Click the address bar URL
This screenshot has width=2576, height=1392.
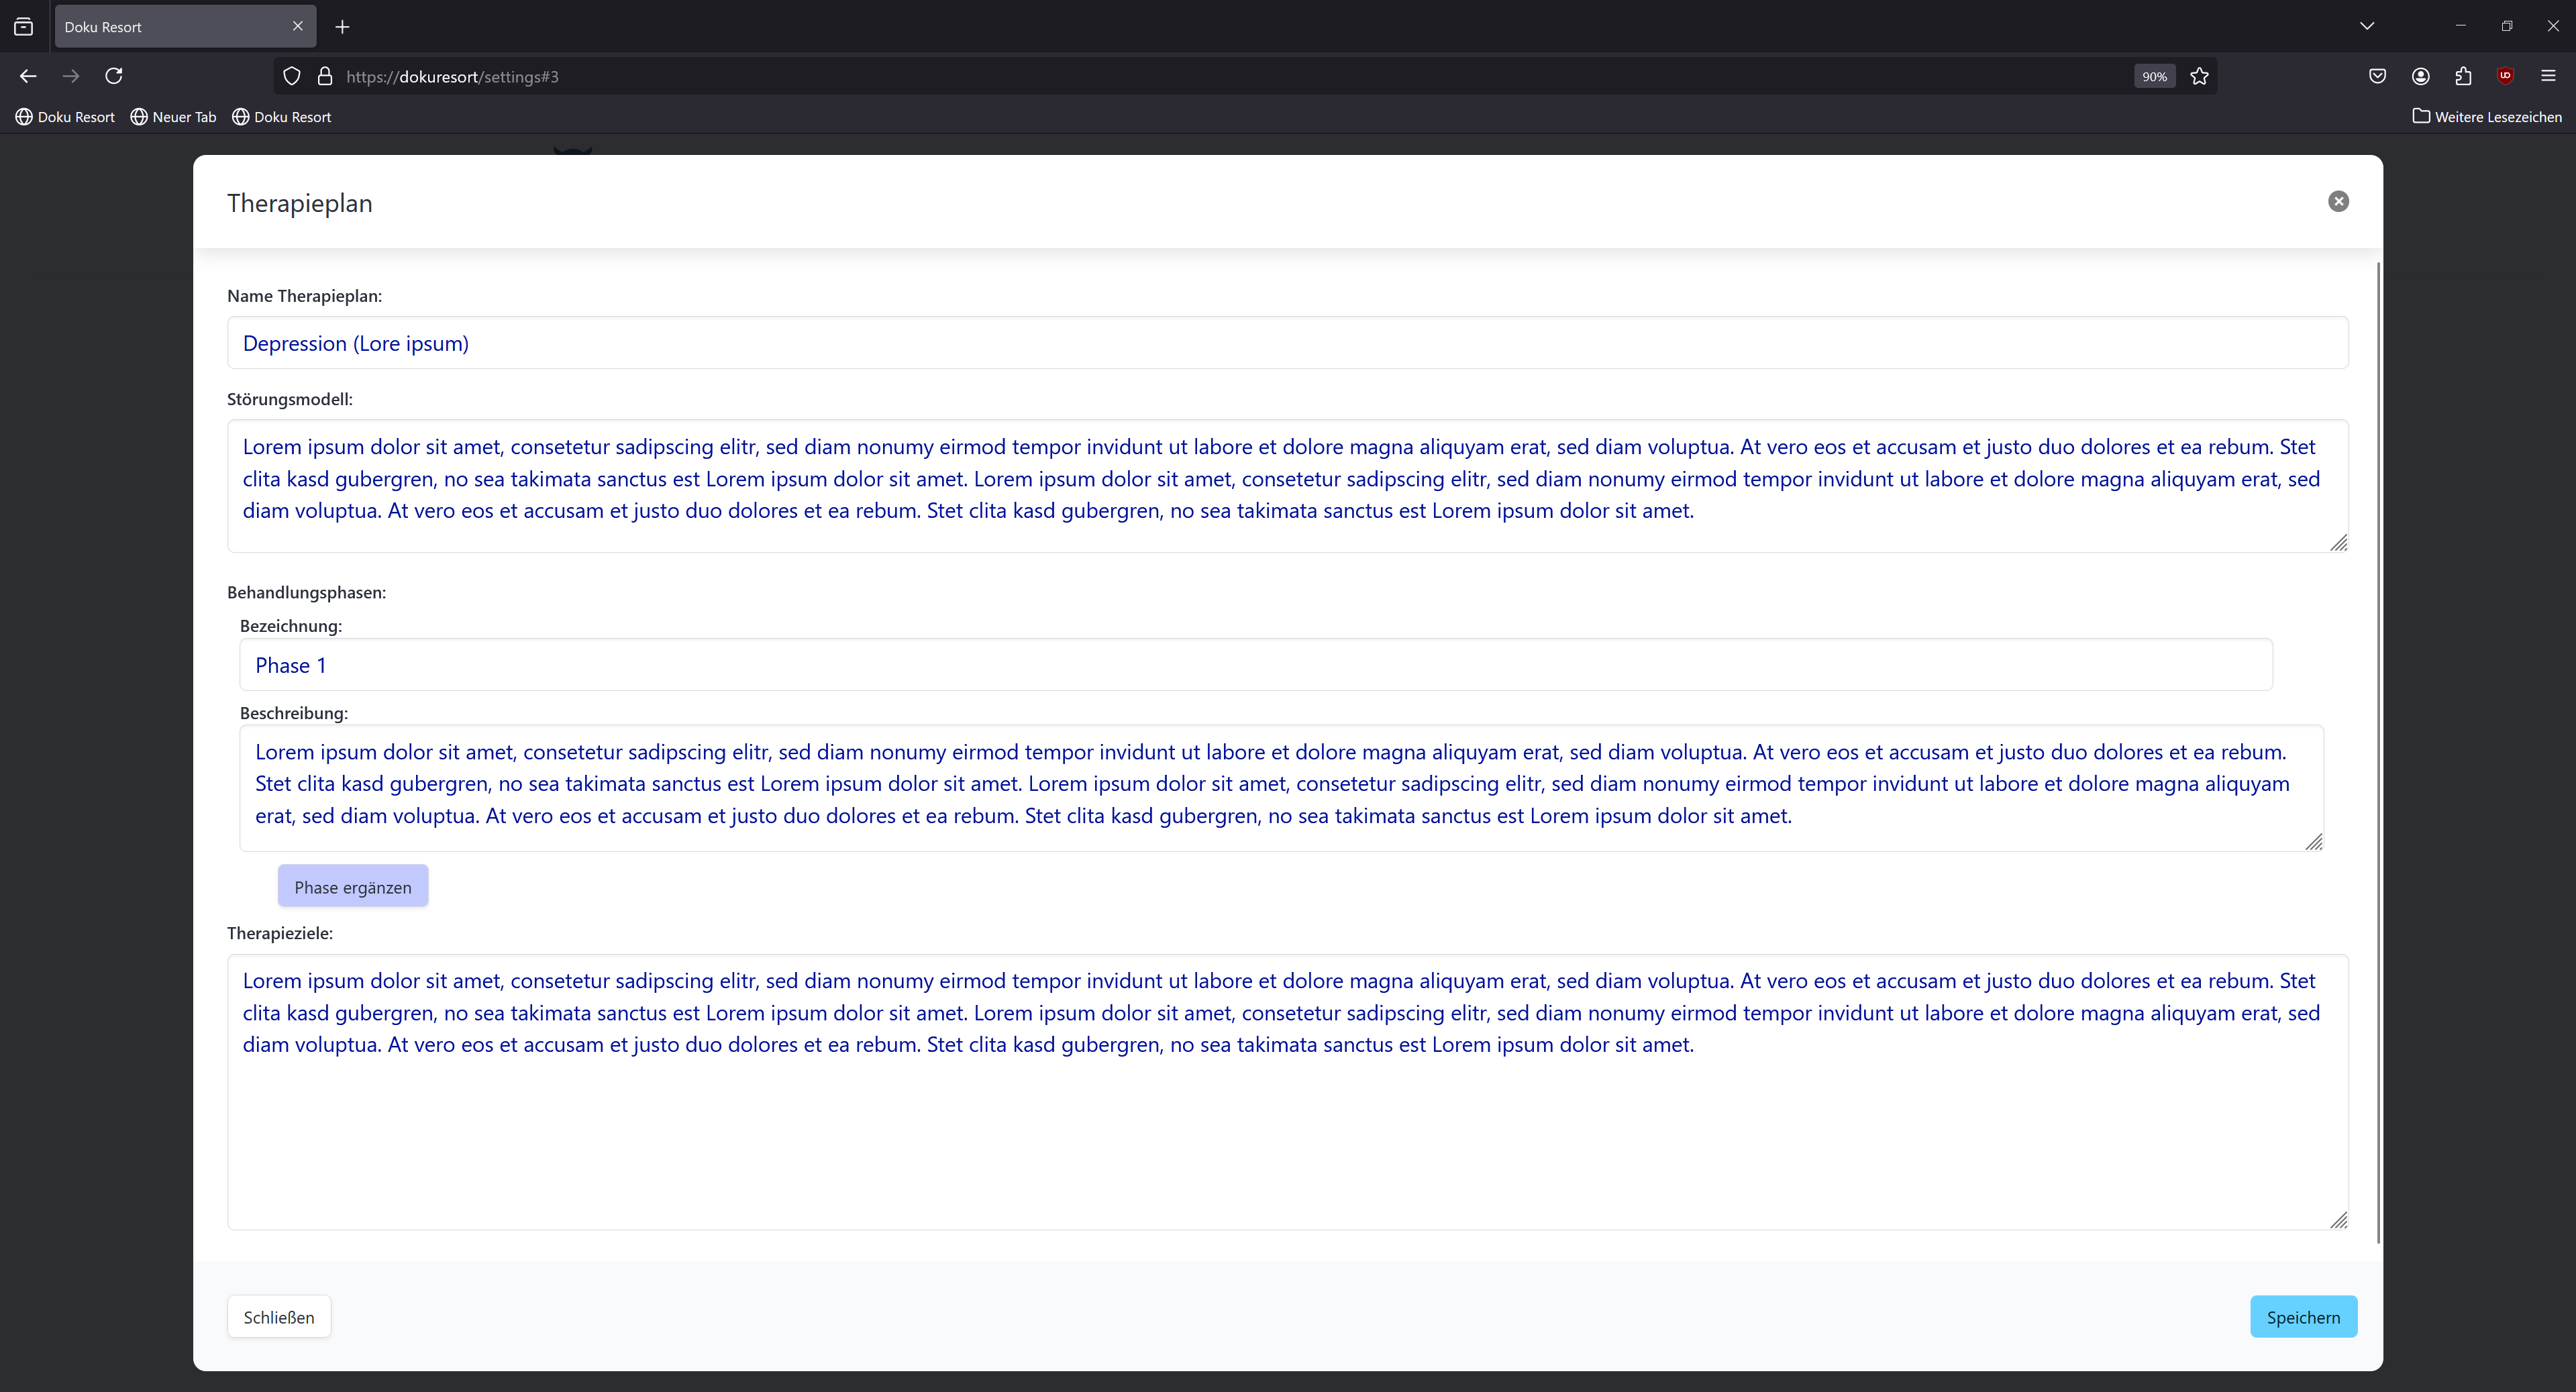click(x=452, y=77)
